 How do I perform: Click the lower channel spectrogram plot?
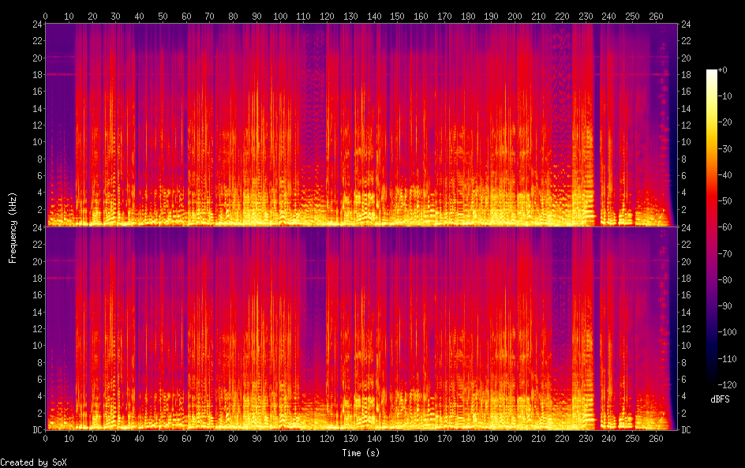(x=361, y=329)
